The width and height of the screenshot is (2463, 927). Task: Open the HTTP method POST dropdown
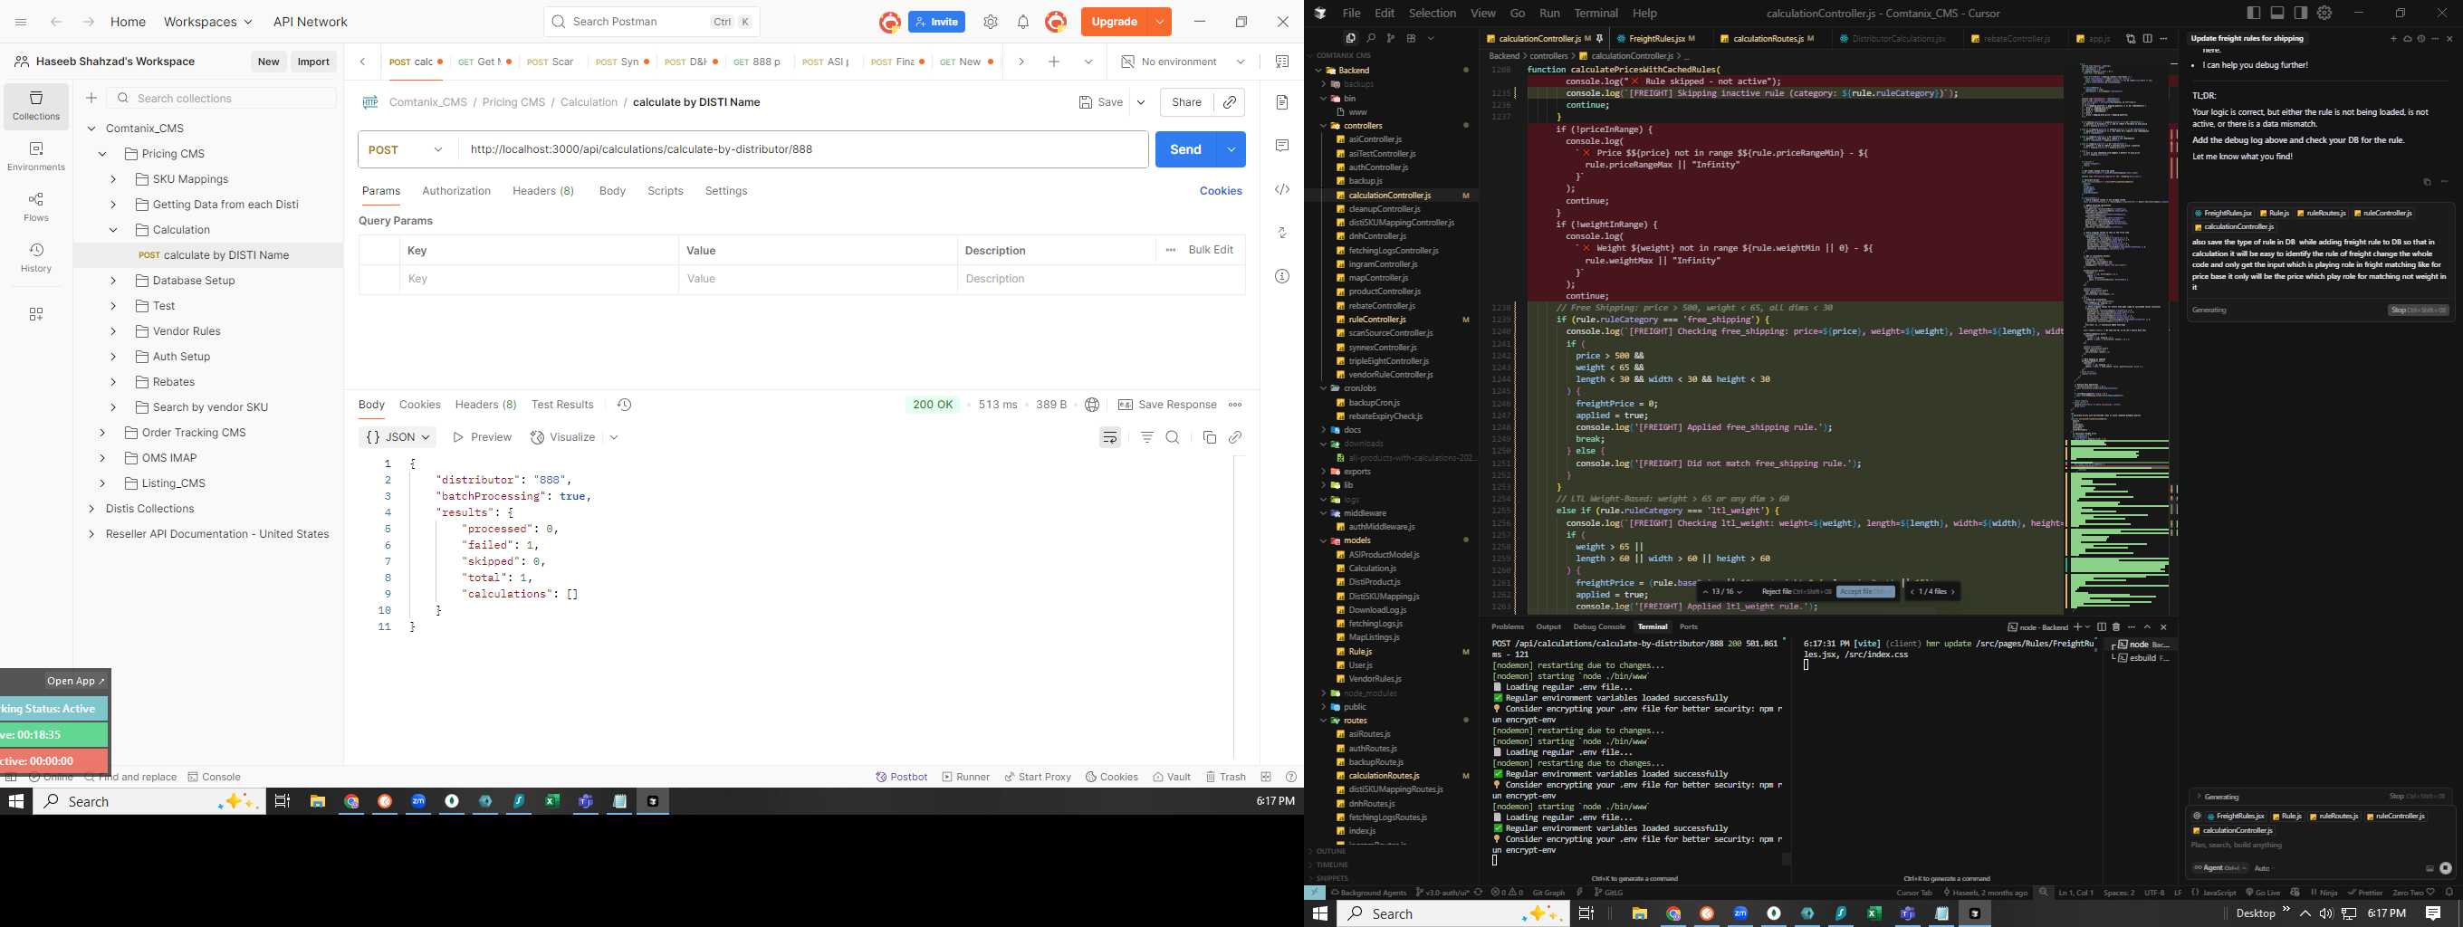408,150
